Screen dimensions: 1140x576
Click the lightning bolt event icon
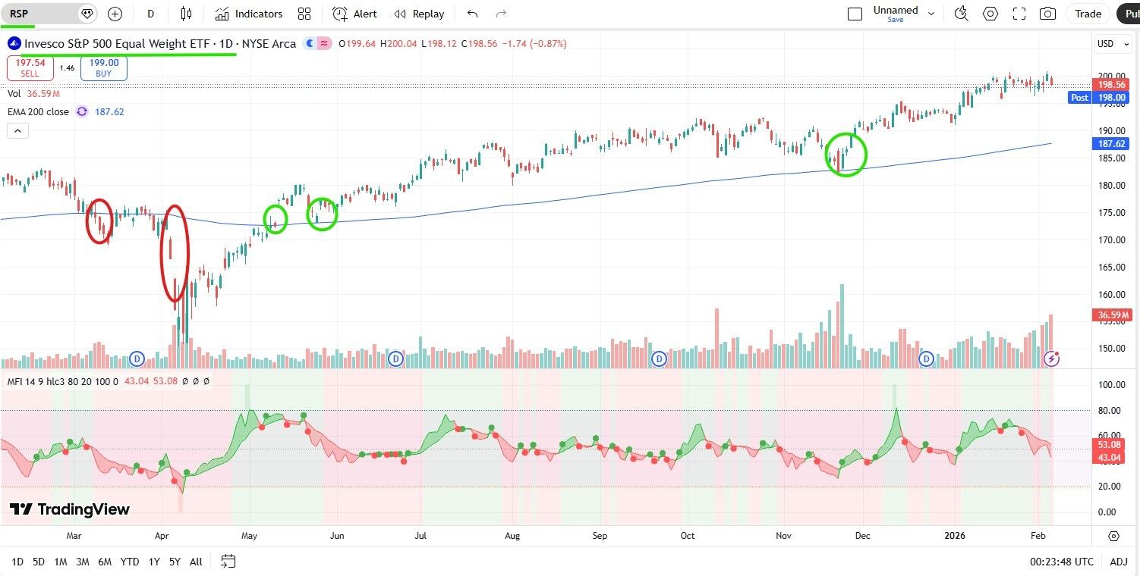click(x=1052, y=358)
